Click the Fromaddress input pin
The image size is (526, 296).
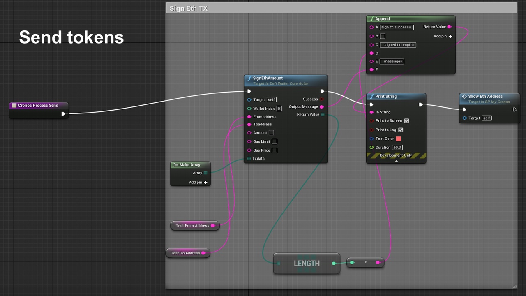coord(249,117)
